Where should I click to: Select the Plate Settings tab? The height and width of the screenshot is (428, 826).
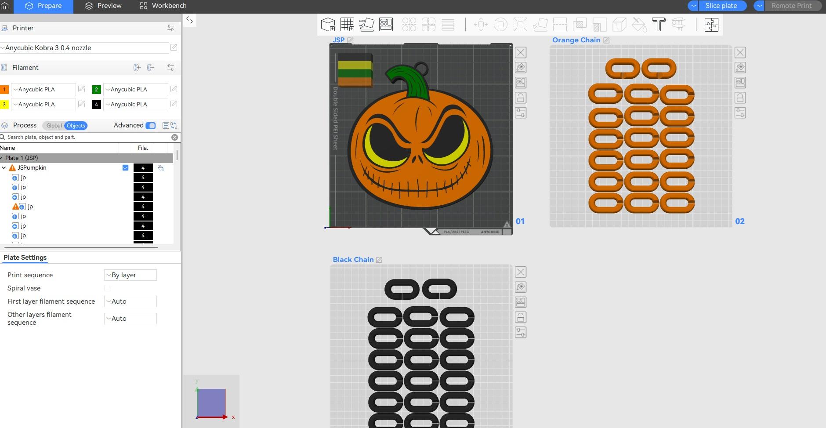pyautogui.click(x=25, y=258)
